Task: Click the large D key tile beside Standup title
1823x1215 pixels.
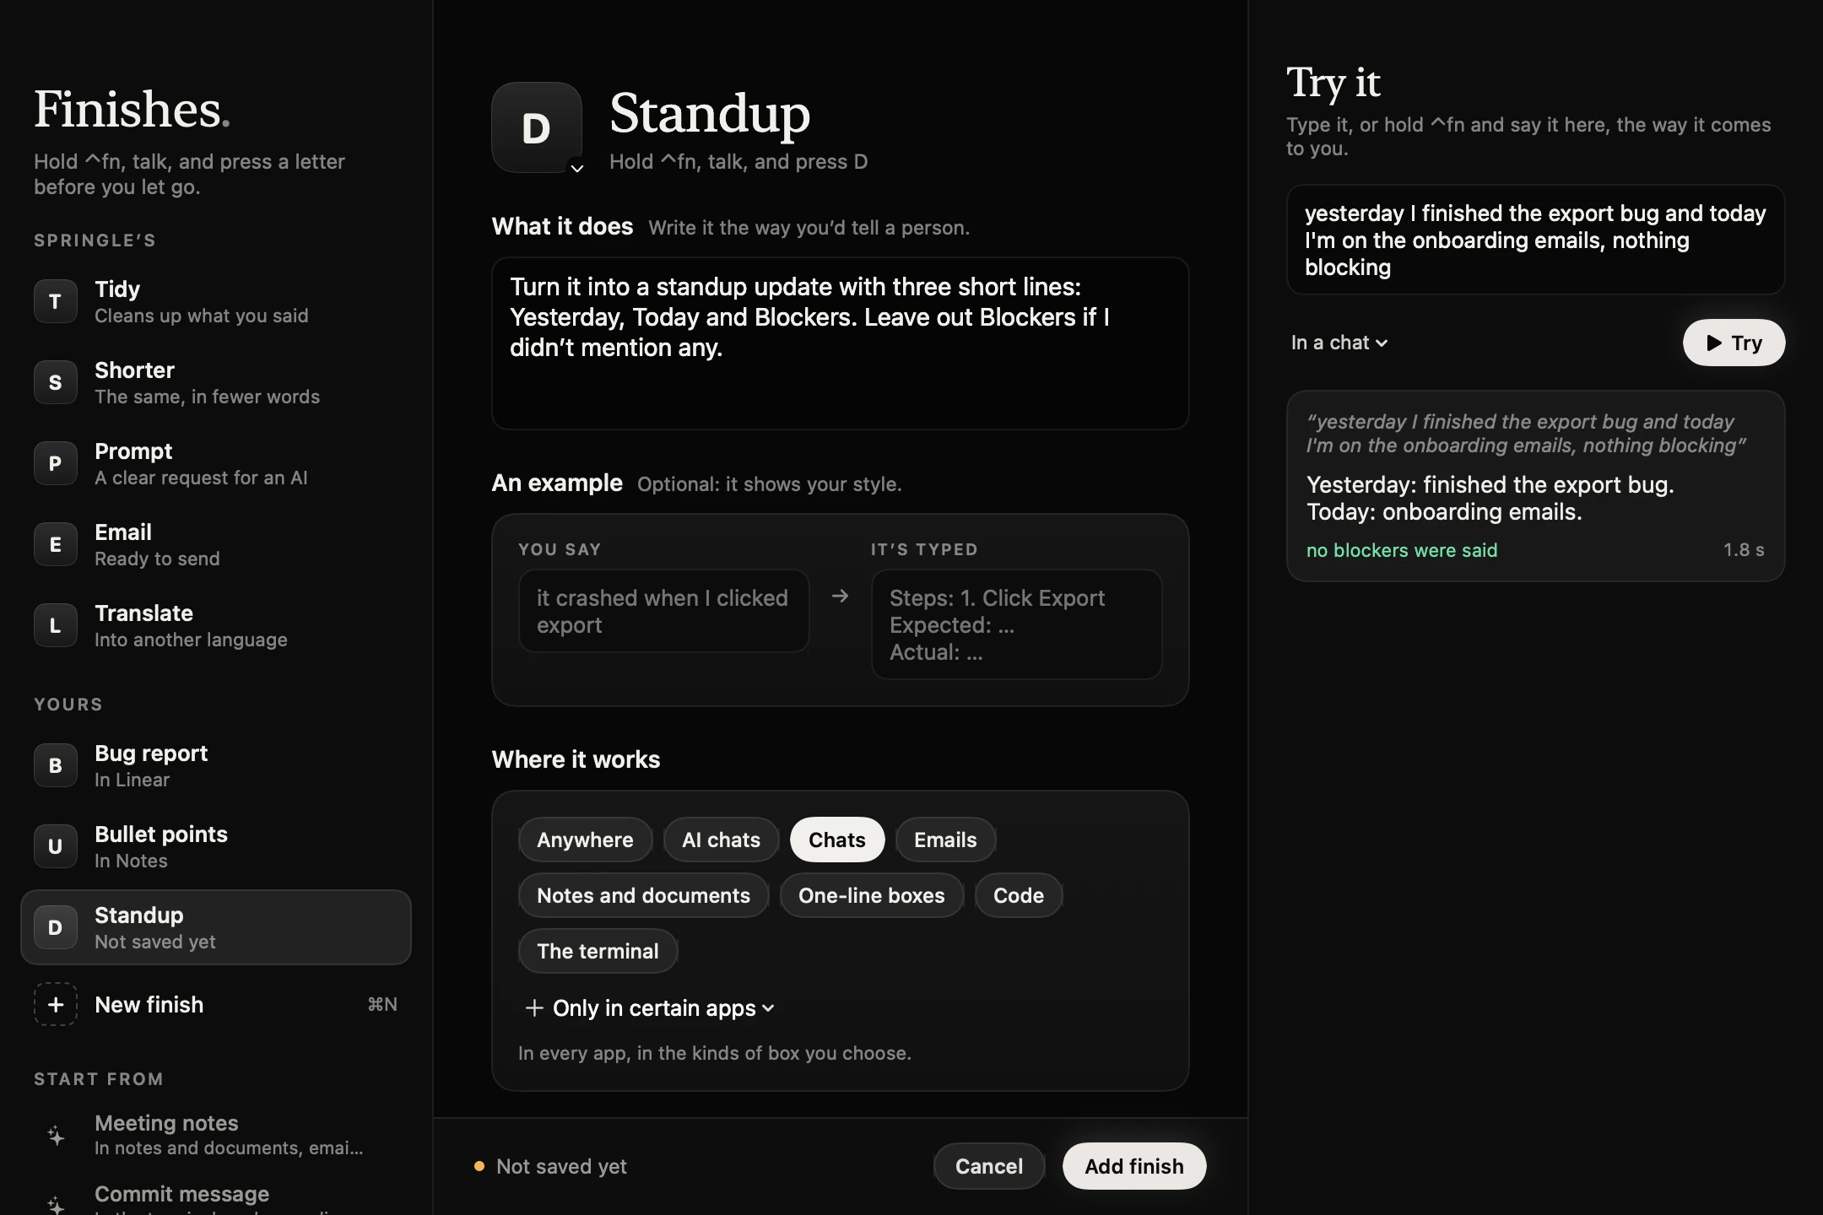Action: (x=537, y=127)
